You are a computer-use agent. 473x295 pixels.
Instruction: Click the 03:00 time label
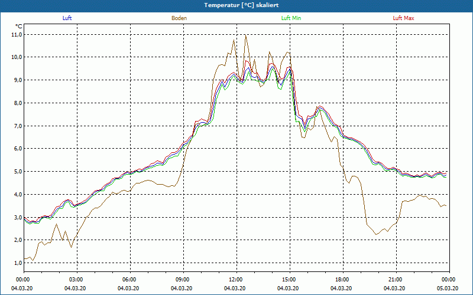coord(77,280)
